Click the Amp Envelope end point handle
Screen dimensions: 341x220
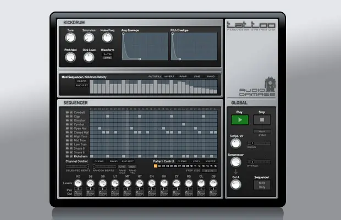tap(140, 59)
